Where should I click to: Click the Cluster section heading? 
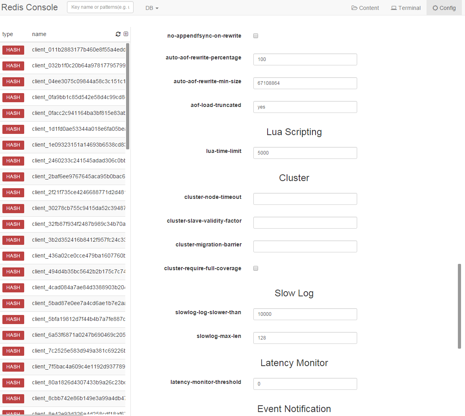click(x=294, y=178)
